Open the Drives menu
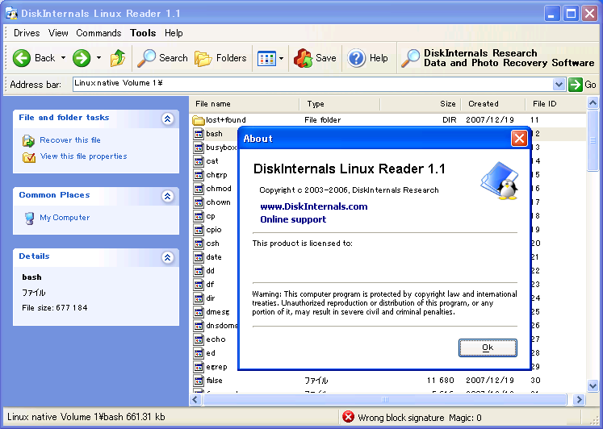 coord(27,33)
